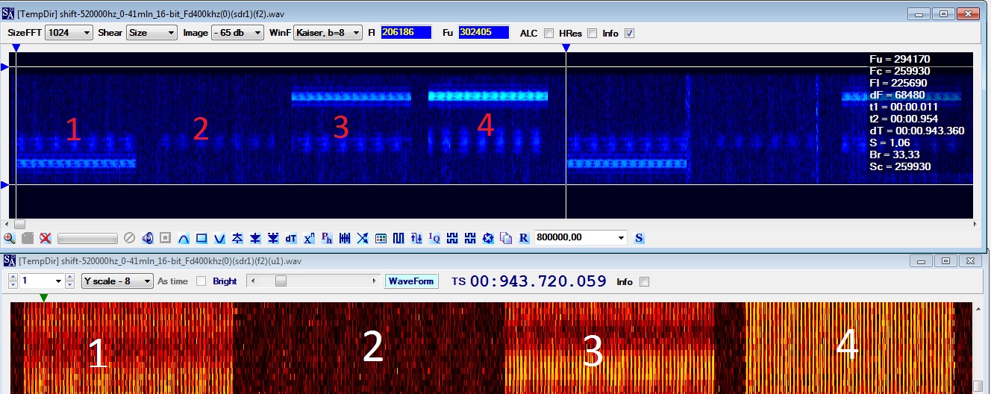Click the blue S button after sample rate
Viewport: 991px width, 394px height.
click(x=640, y=238)
